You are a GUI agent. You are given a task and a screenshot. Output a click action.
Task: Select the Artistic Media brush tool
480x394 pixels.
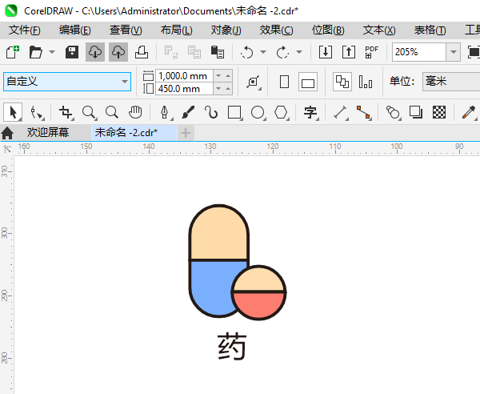(x=188, y=112)
